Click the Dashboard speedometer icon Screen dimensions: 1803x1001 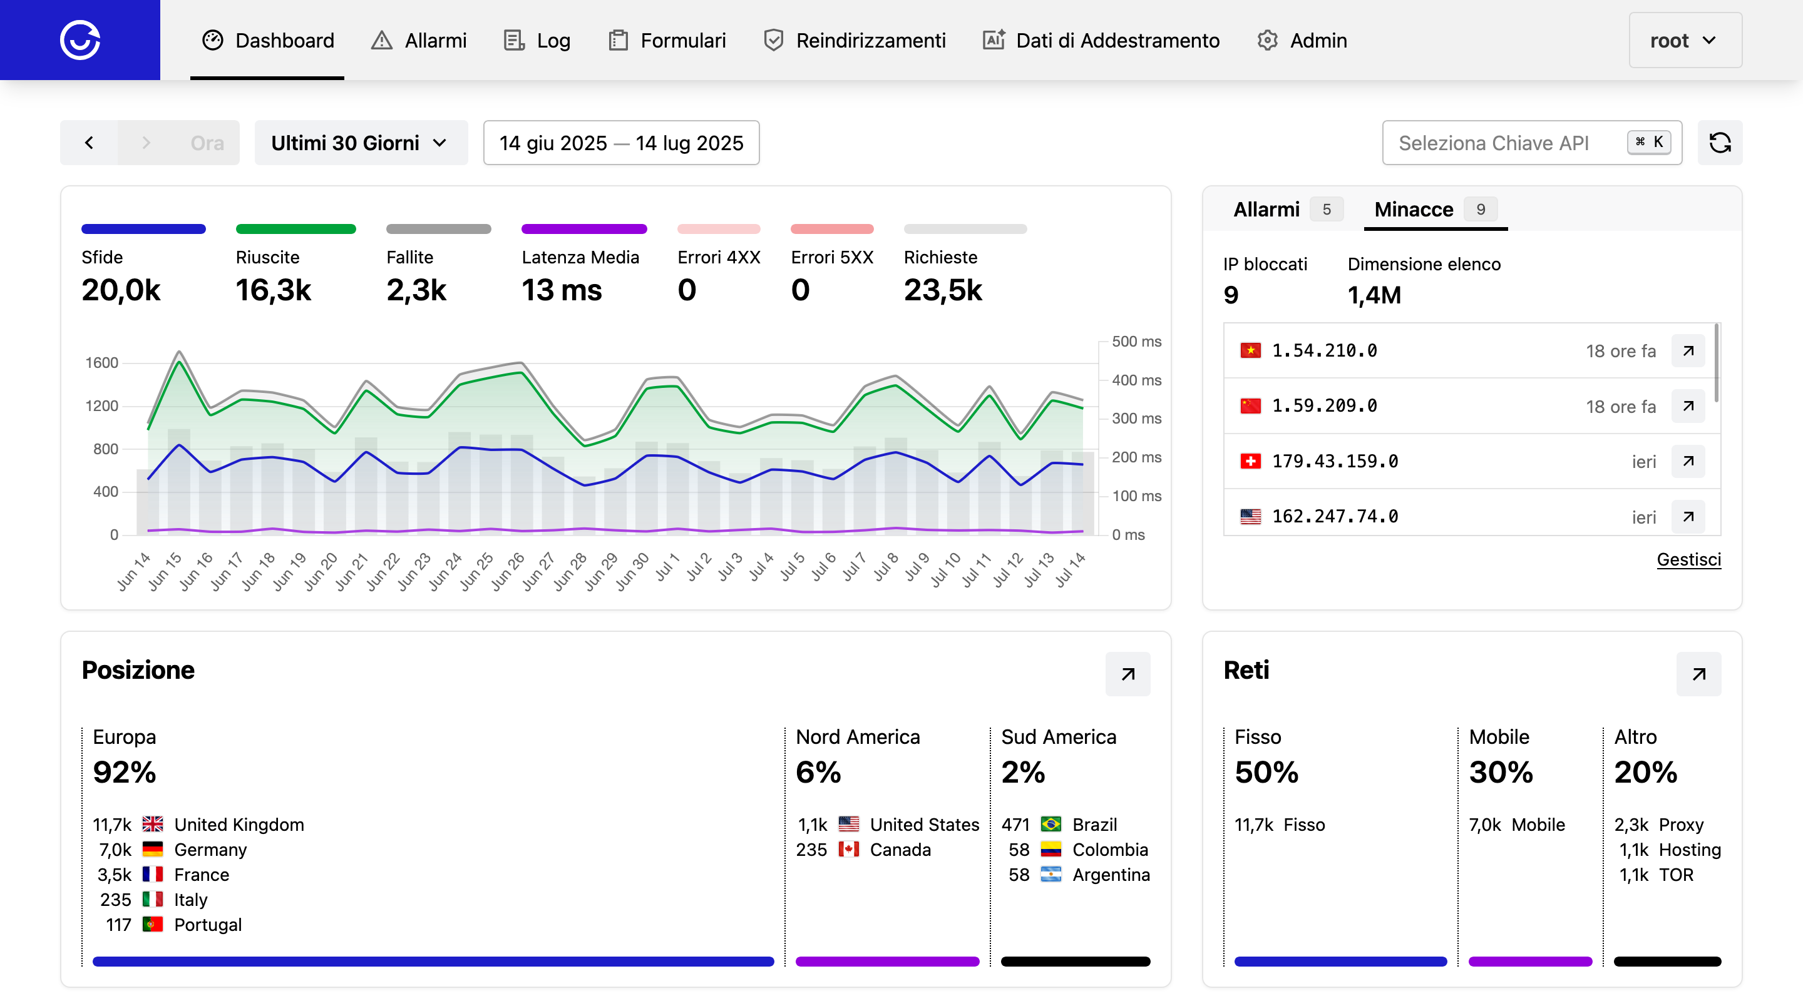[x=212, y=40]
